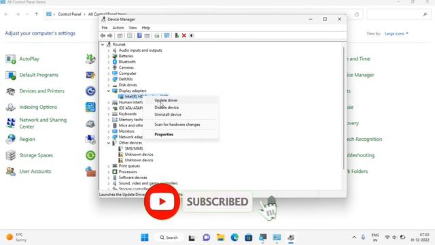Click the Device Manager vertical scrollbar
Image resolution: width=435 pixels, height=245 pixels.
pyautogui.click(x=344, y=108)
